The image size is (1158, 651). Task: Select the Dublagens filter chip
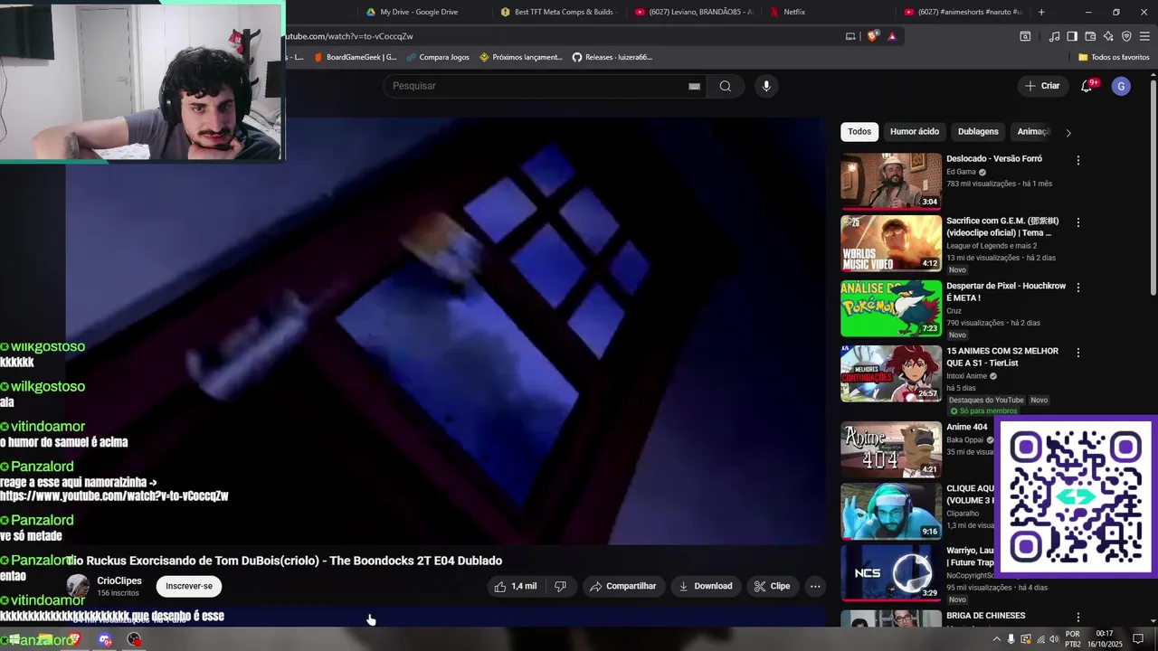(978, 131)
